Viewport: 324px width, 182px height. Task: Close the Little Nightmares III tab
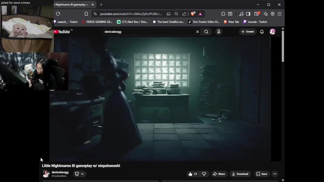[93, 5]
